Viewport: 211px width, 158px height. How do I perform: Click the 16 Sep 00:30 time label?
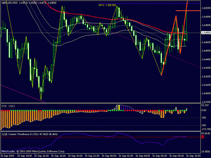point(109,156)
